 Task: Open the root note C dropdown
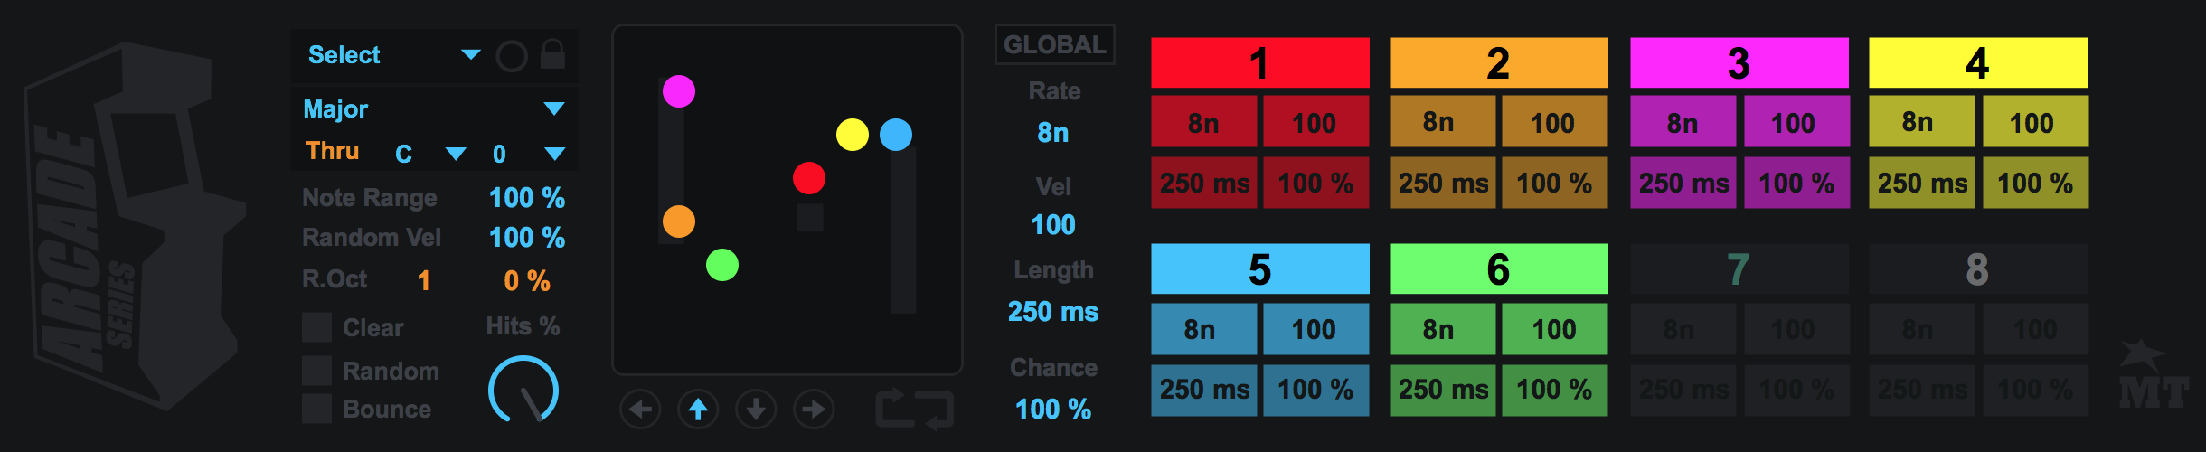pos(430,154)
